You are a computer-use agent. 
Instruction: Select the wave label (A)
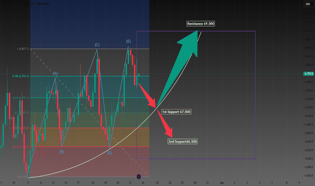(x=55, y=73)
